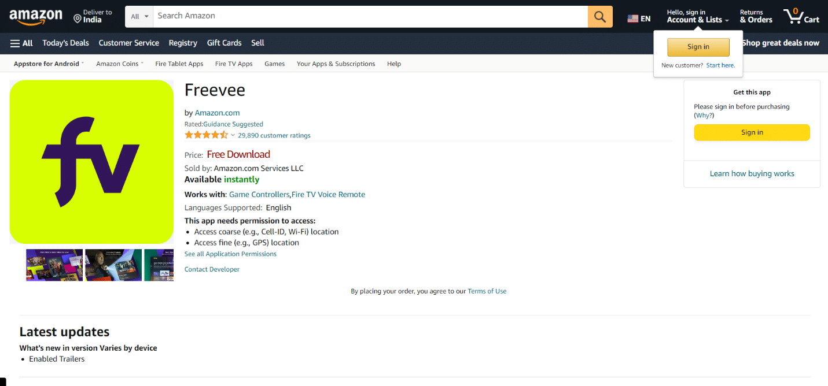This screenshot has width=828, height=386.
Task: Click See all Application Permissions
Action: click(230, 254)
